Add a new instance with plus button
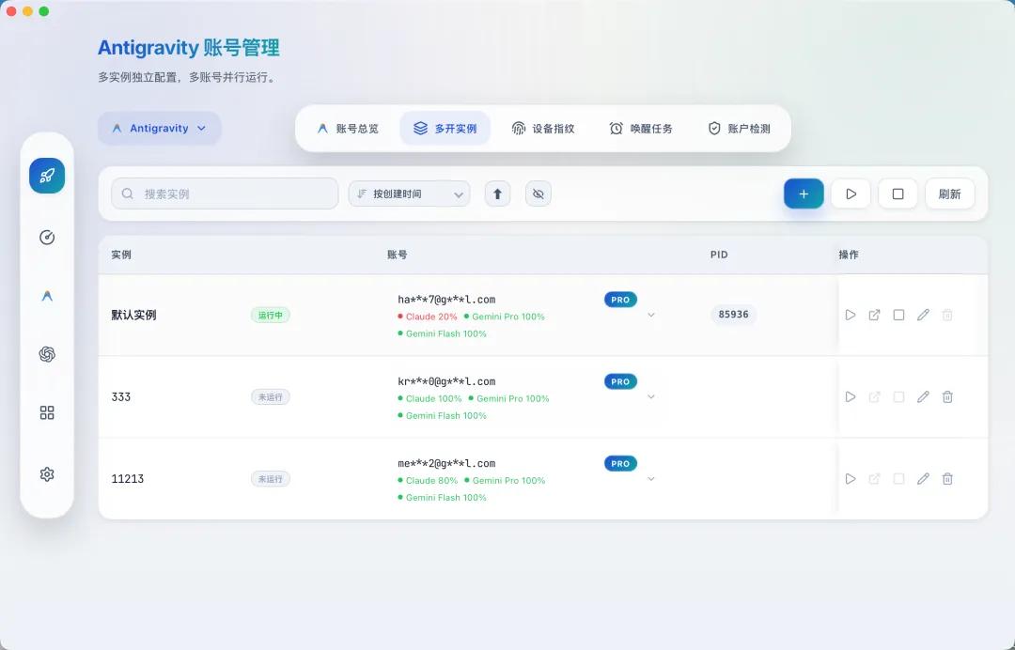This screenshot has height=650, width=1015. pos(804,193)
